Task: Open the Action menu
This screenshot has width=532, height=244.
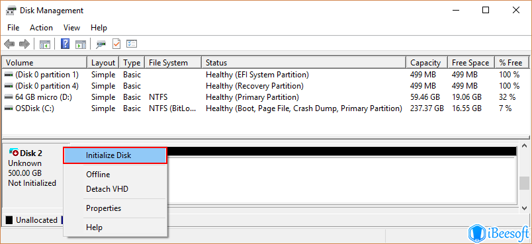Action: point(41,28)
